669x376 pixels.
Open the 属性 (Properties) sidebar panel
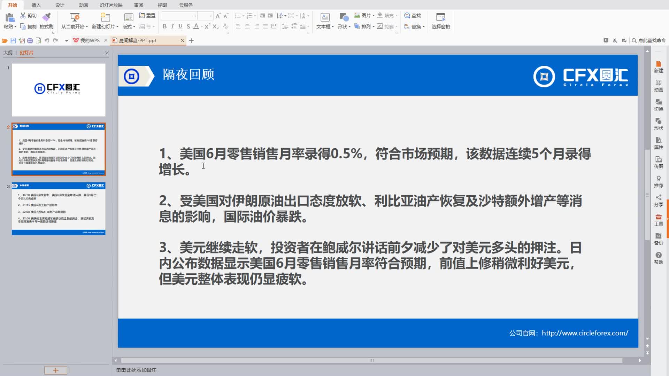coord(659,143)
